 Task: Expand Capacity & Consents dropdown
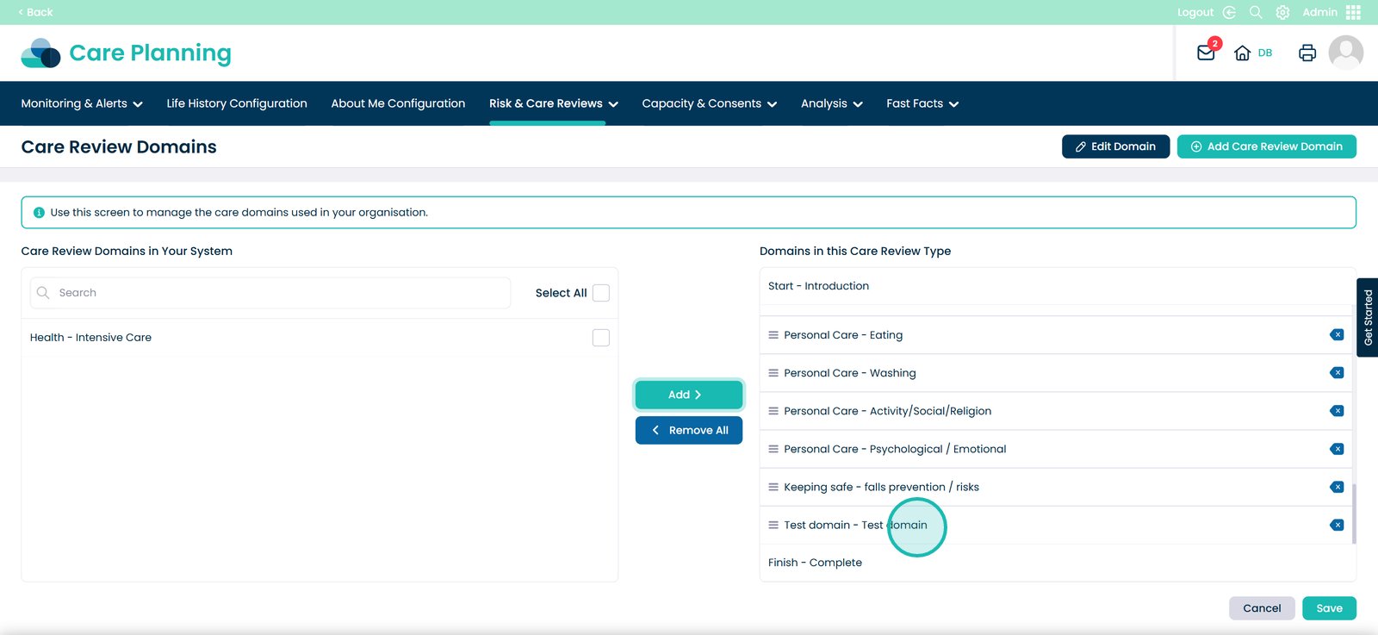(x=709, y=103)
